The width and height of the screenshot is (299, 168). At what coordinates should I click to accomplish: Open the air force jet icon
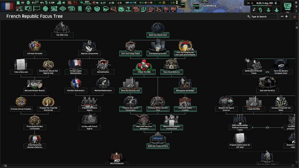[277, 10]
